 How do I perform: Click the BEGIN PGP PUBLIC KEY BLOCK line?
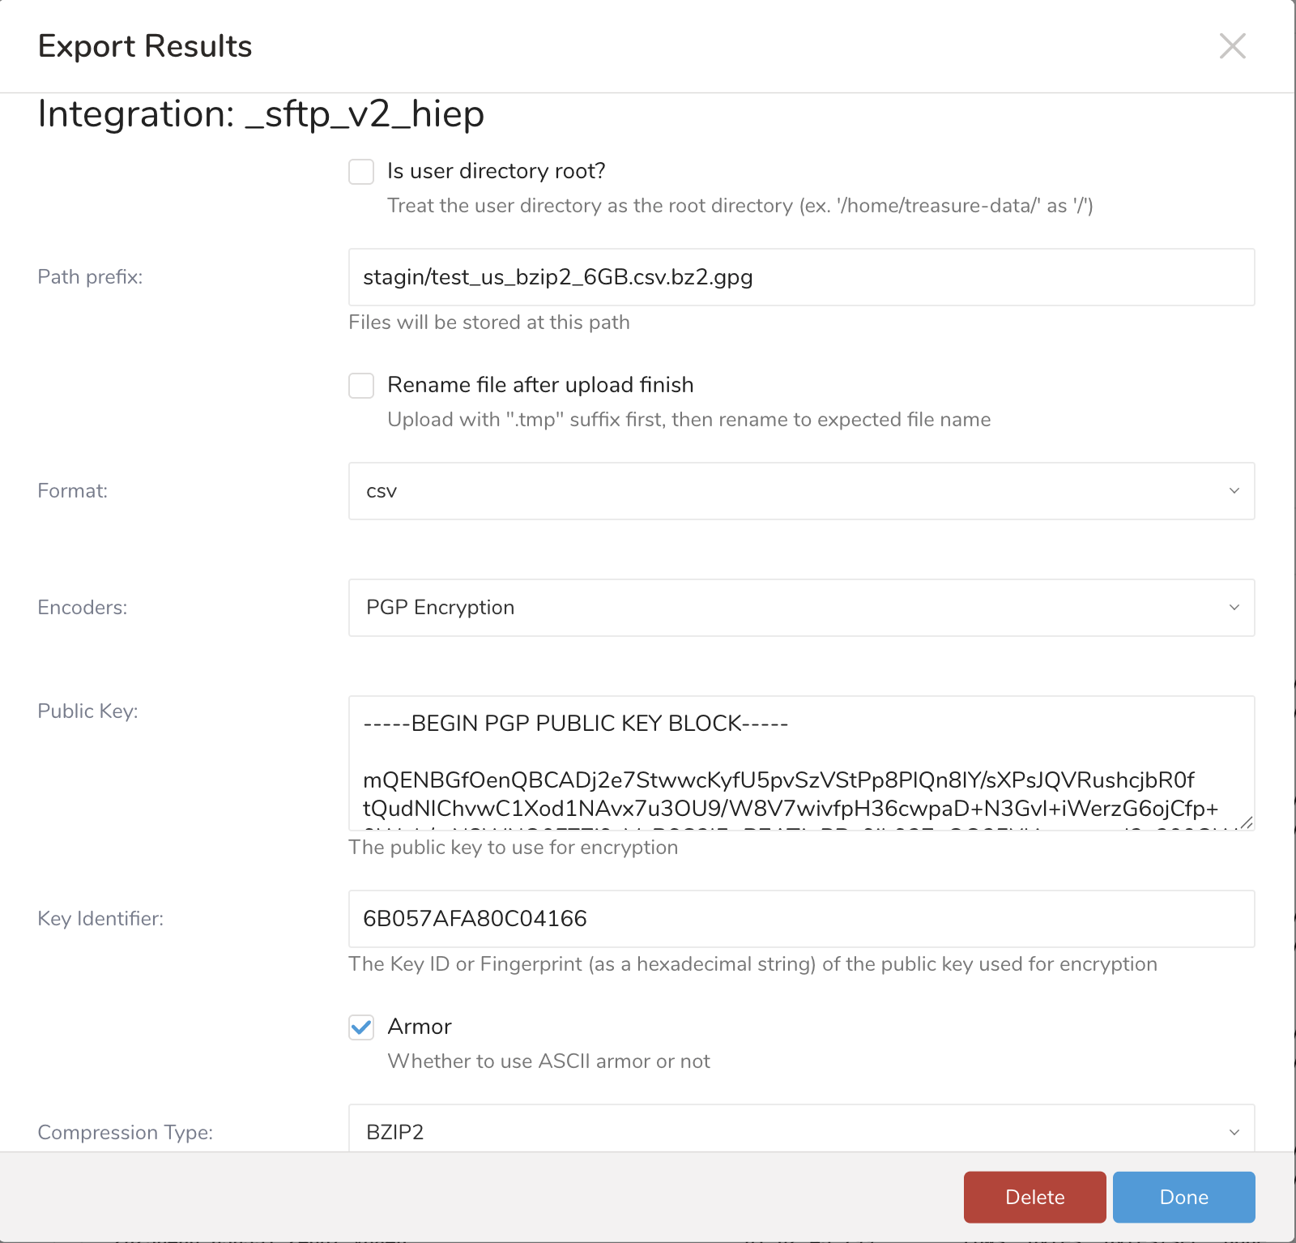575,723
